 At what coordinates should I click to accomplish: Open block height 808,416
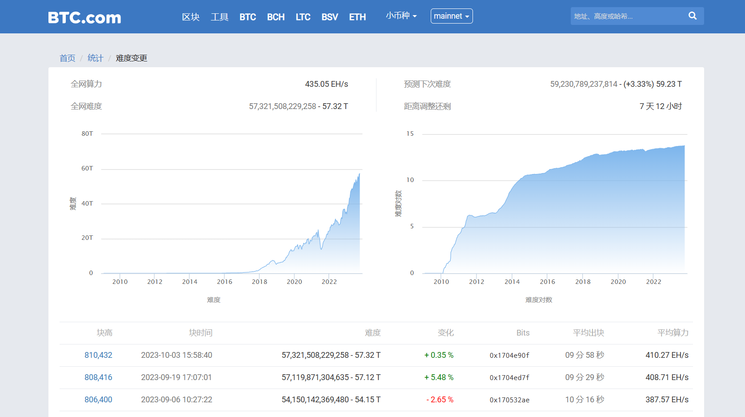tap(98, 377)
